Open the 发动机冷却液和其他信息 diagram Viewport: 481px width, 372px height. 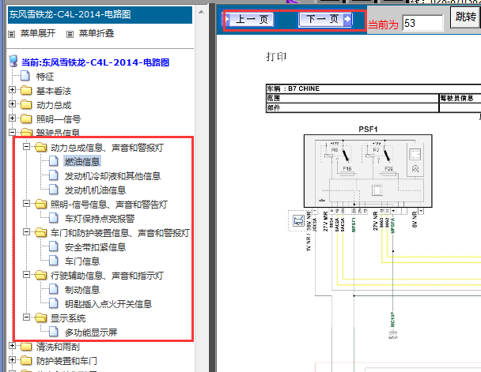(x=112, y=176)
